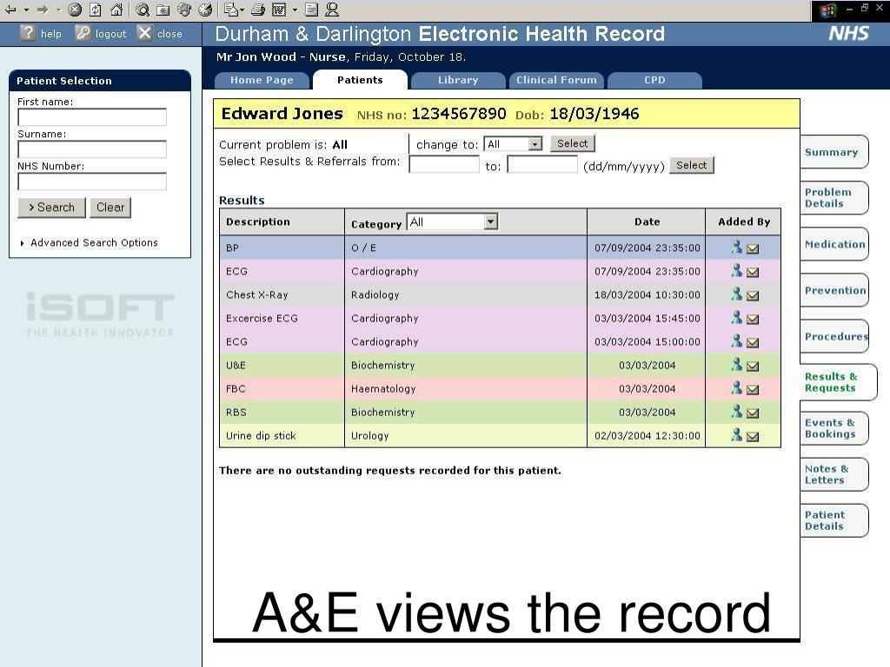Open the Category filter dropdown
This screenshot has width=890, height=667.
click(452, 221)
